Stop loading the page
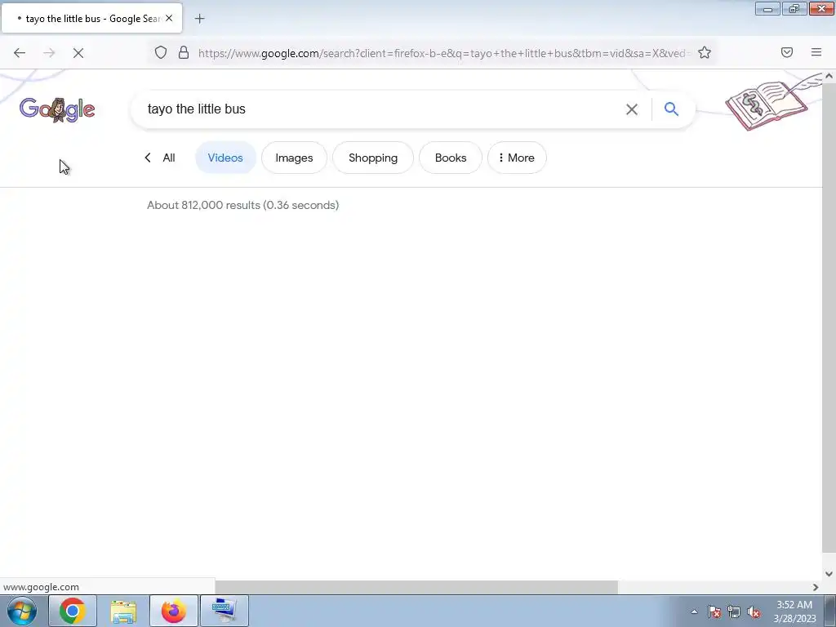The image size is (836, 627). click(78, 52)
